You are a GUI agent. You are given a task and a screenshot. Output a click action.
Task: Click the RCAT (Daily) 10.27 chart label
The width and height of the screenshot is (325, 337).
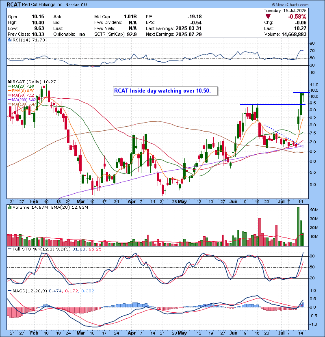(x=34, y=82)
